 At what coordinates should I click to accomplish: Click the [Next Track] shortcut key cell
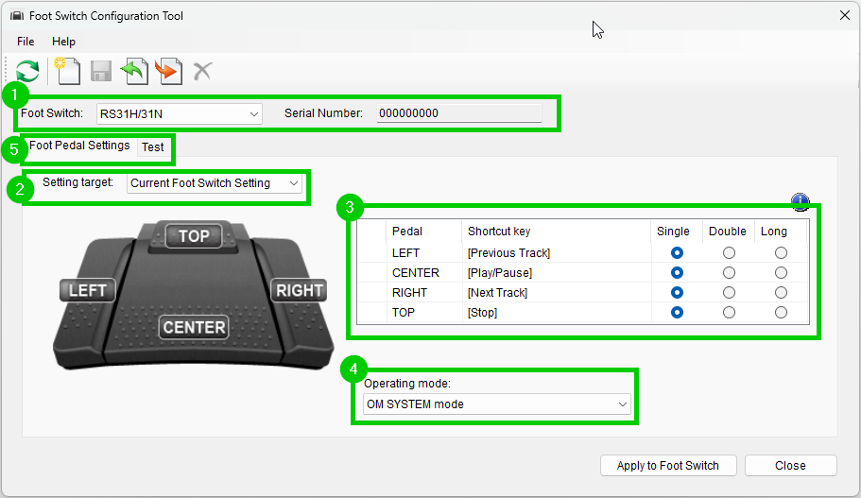click(557, 293)
